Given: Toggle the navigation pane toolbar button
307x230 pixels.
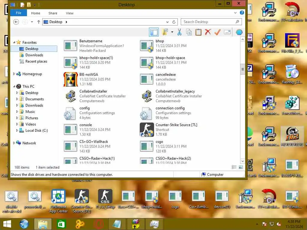Looking at the screenshot, I should pos(154,32).
